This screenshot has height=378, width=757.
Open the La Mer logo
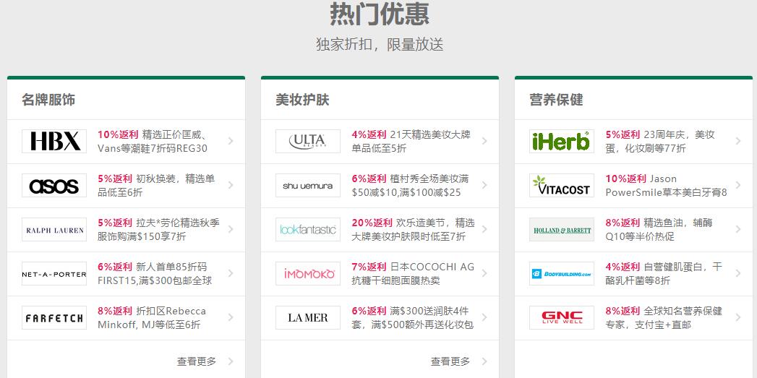click(308, 318)
